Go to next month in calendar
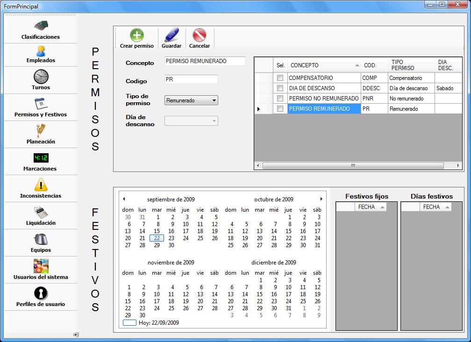Viewport: 471px width, 342px height. coord(321,199)
